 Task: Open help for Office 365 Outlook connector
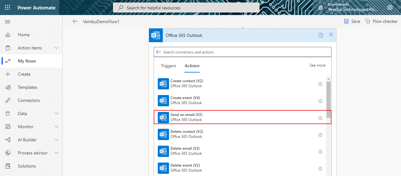click(321, 35)
